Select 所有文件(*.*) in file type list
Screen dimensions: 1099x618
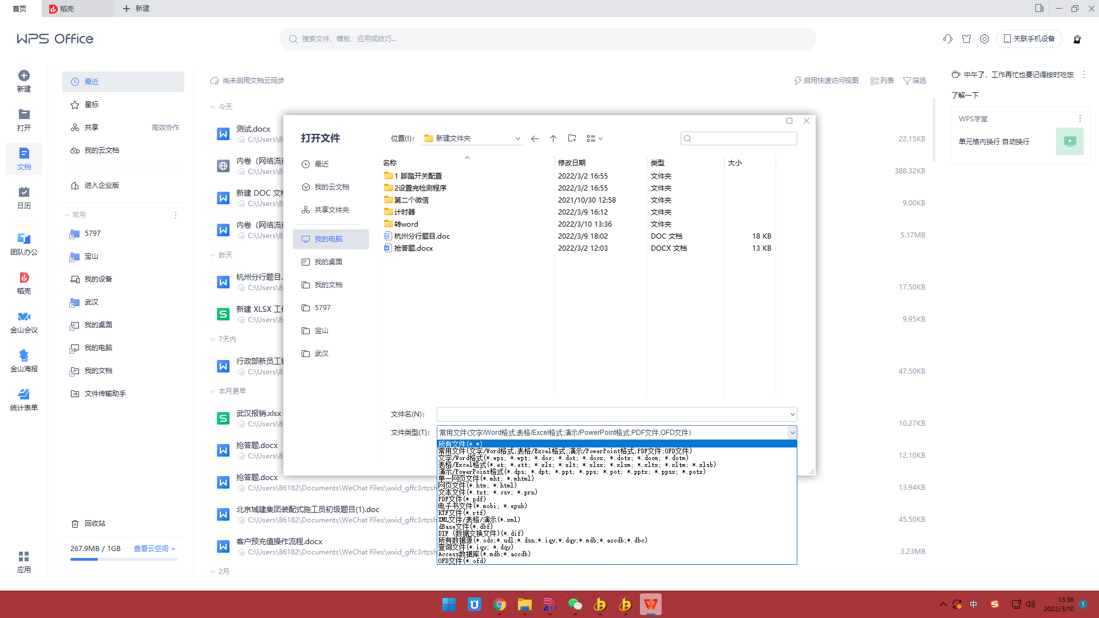(461, 444)
